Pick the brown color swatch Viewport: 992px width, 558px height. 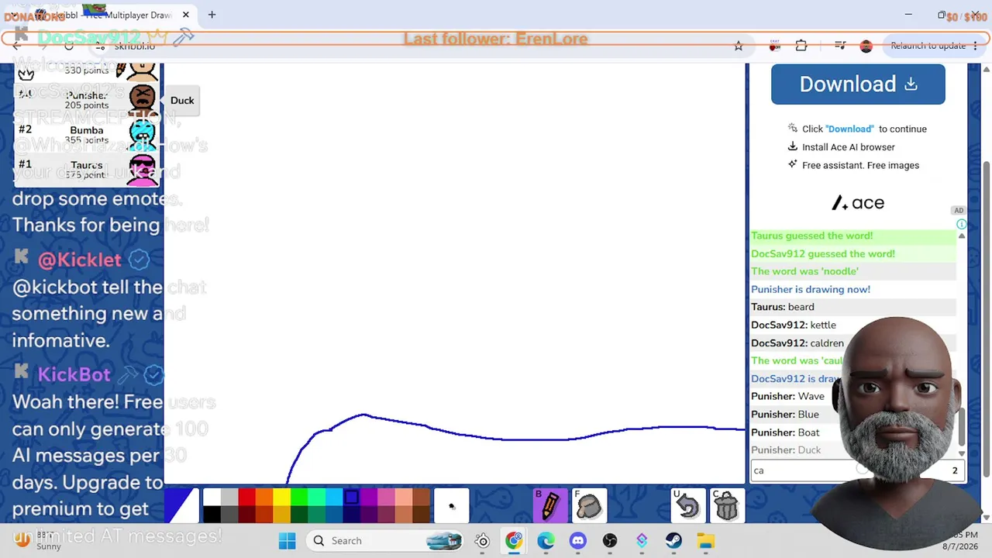422,498
